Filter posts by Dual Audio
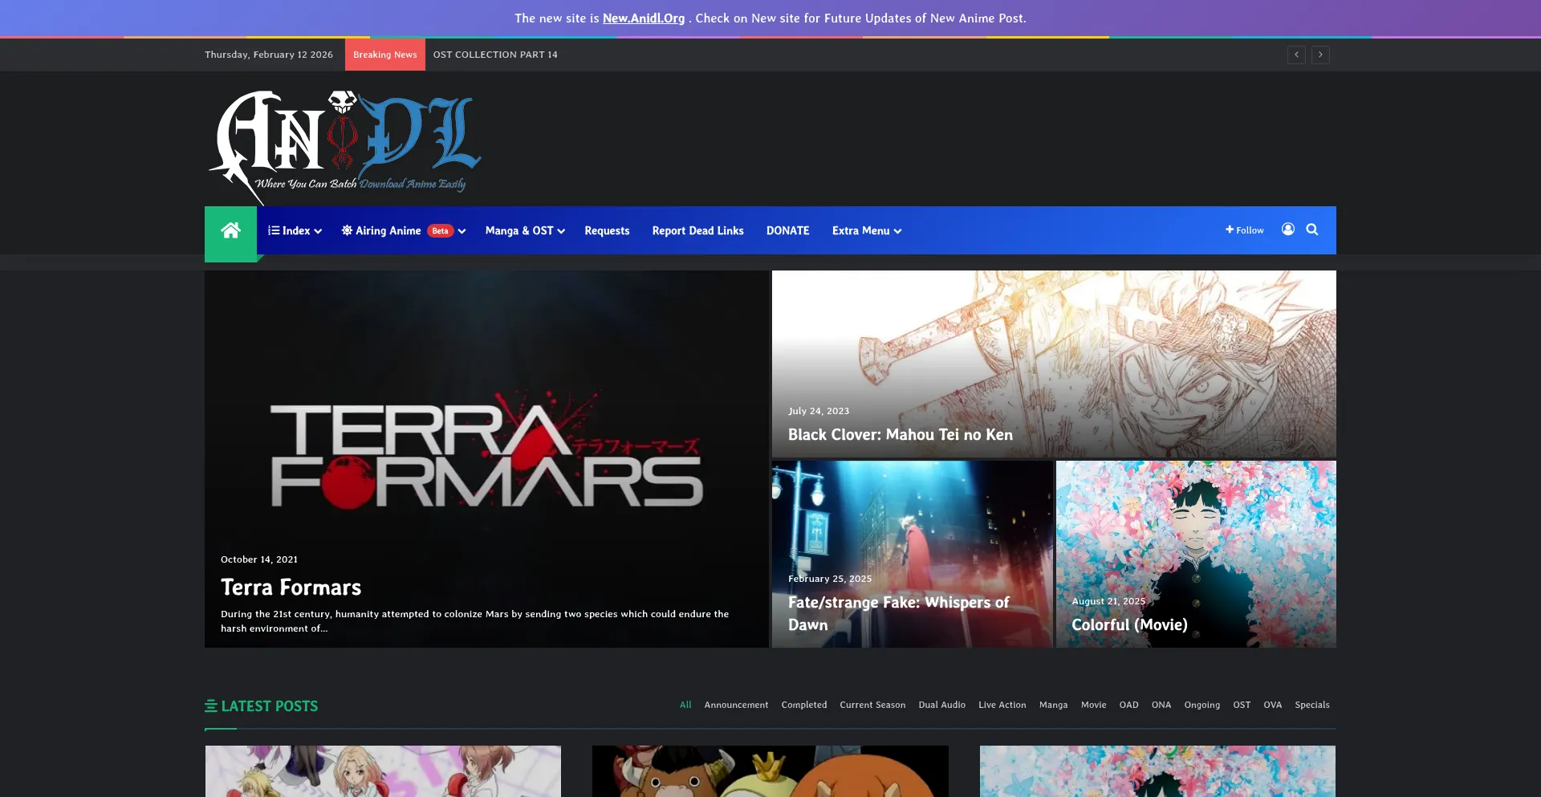Viewport: 1541px width, 797px height. point(941,705)
